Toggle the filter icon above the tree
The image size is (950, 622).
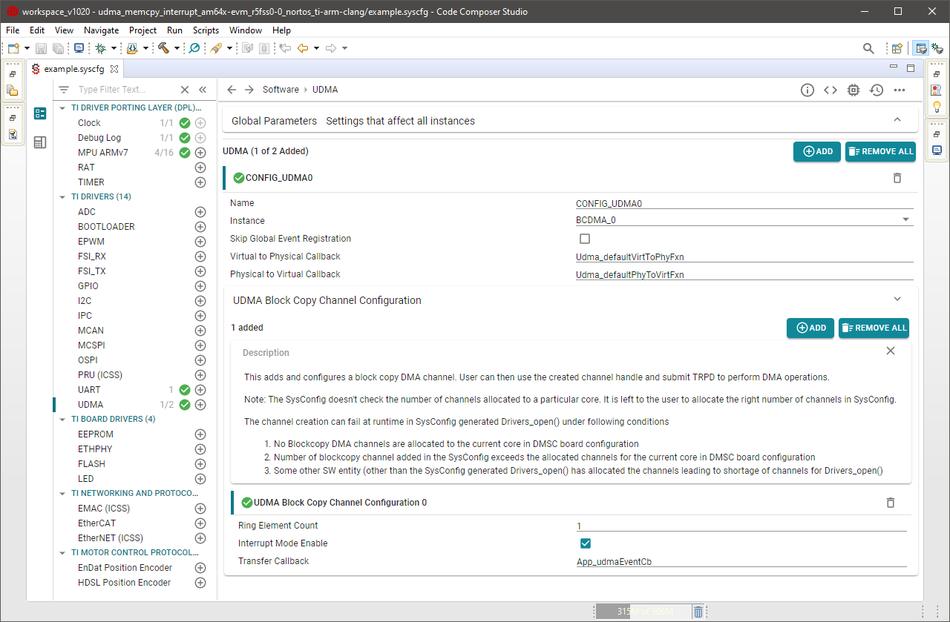tap(64, 89)
